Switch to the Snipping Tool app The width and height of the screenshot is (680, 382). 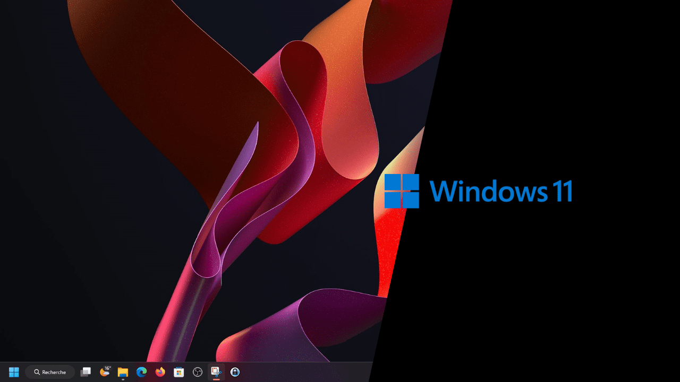pos(216,372)
